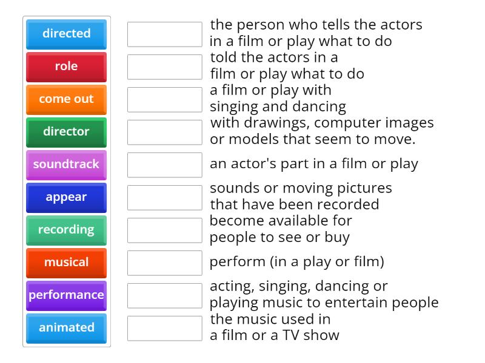
Task: Select the 'directed' word tile
Action: click(66, 34)
